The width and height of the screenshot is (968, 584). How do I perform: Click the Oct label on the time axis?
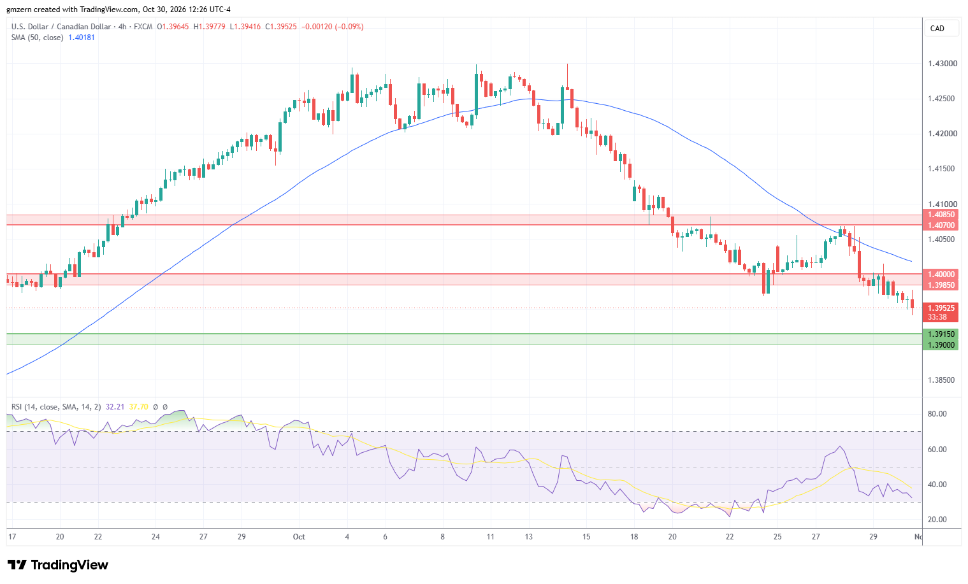pos(299,537)
